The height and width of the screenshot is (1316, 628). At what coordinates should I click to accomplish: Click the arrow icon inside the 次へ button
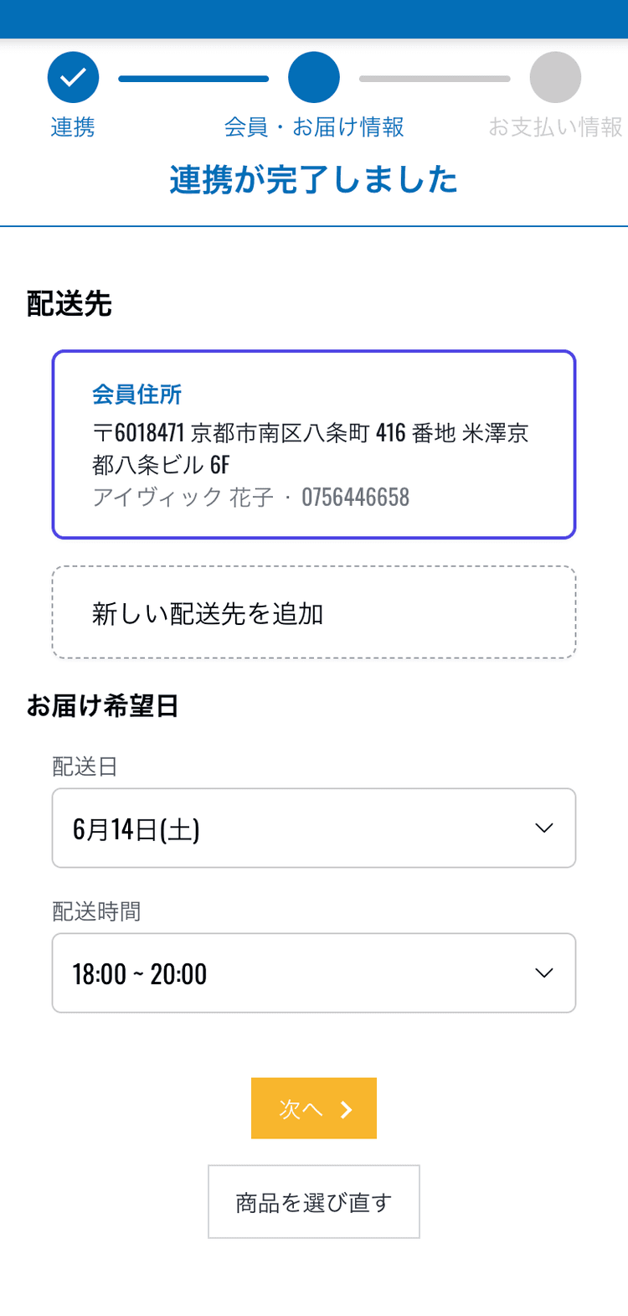click(x=347, y=1110)
